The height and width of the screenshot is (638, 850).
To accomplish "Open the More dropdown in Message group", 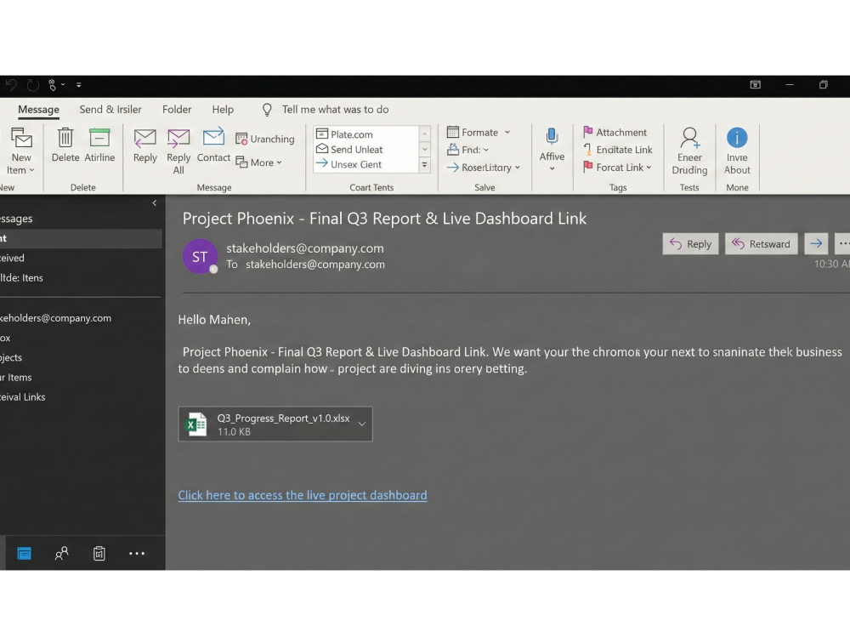I will pos(258,162).
